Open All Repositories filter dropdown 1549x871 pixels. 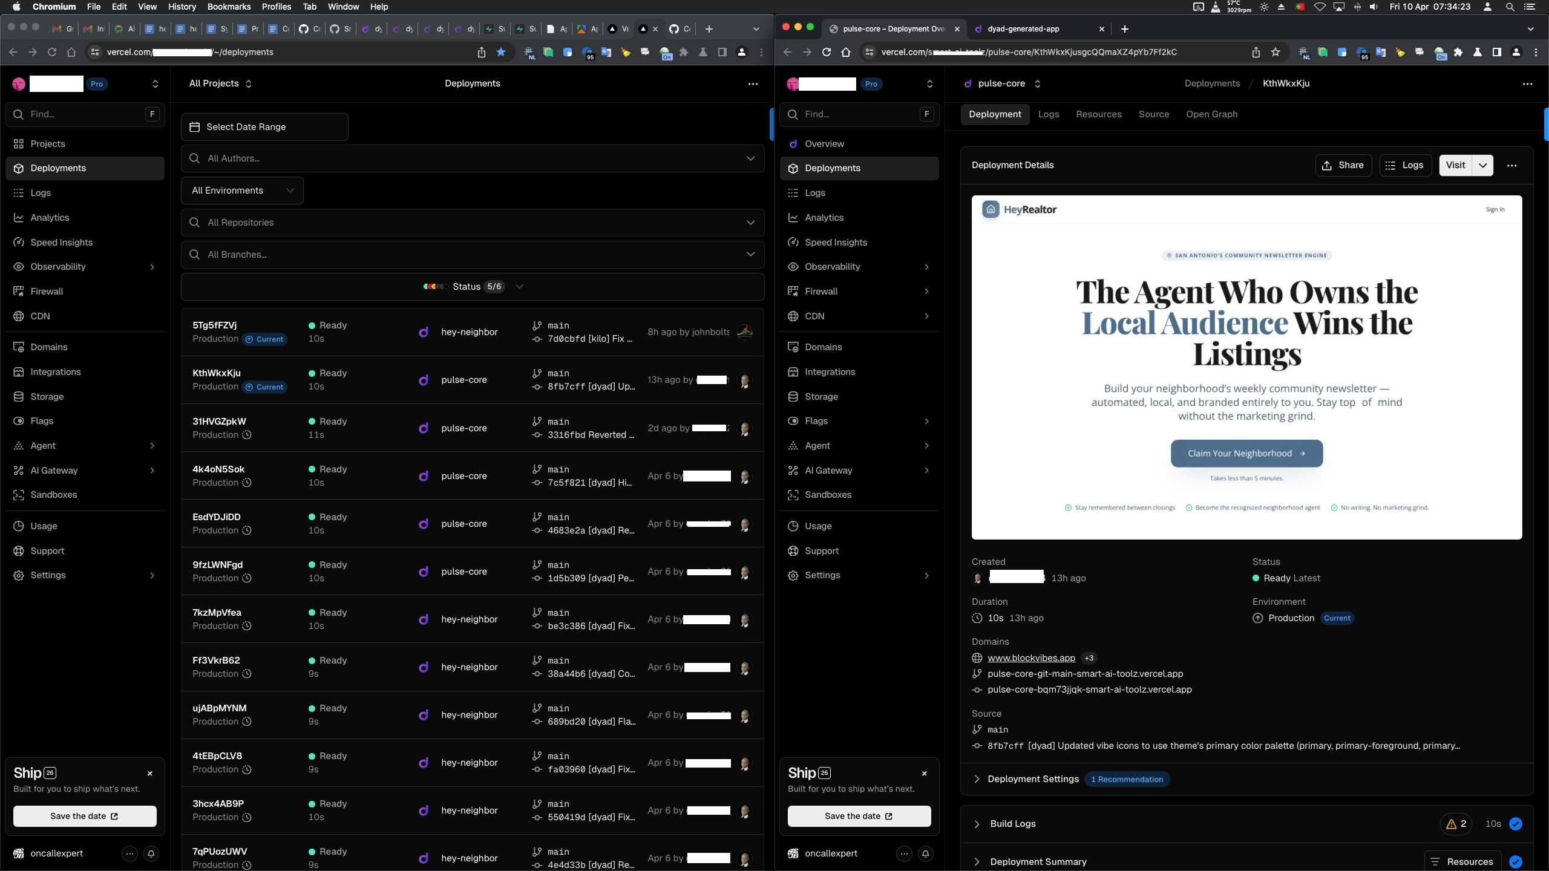tap(473, 223)
